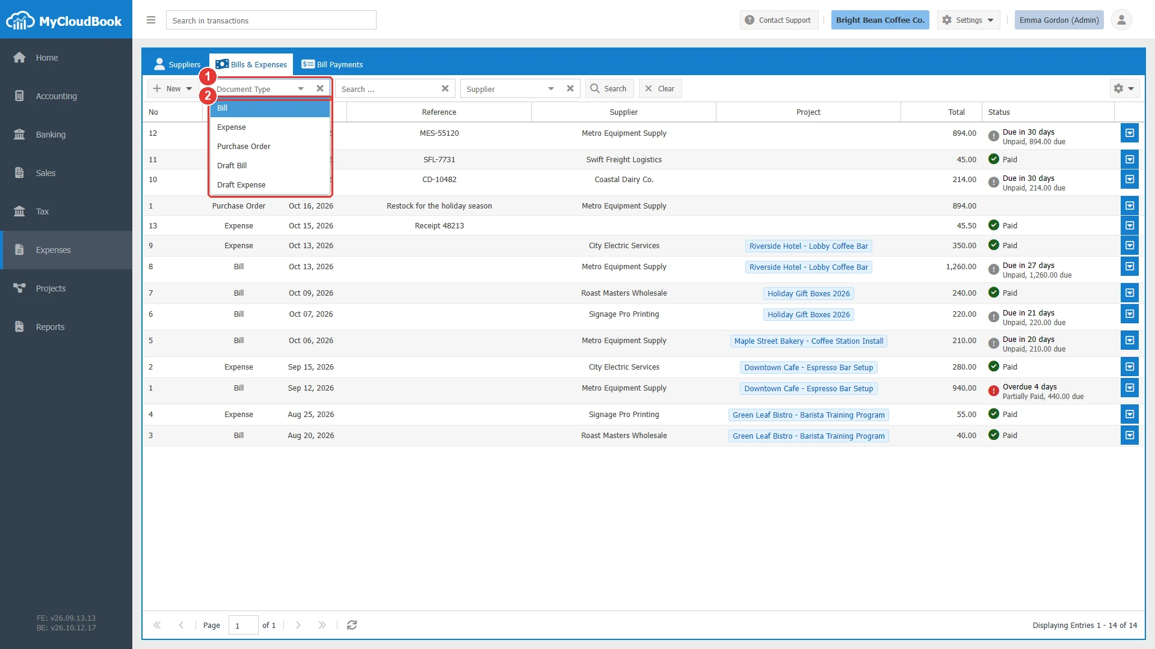Open the Sales section
The width and height of the screenshot is (1155, 649).
coord(66,173)
